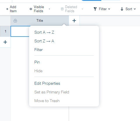Image resolution: width=140 pixels, height=121 pixels.
Task: Choose Sort A → Z from context menu
Action: click(44, 32)
